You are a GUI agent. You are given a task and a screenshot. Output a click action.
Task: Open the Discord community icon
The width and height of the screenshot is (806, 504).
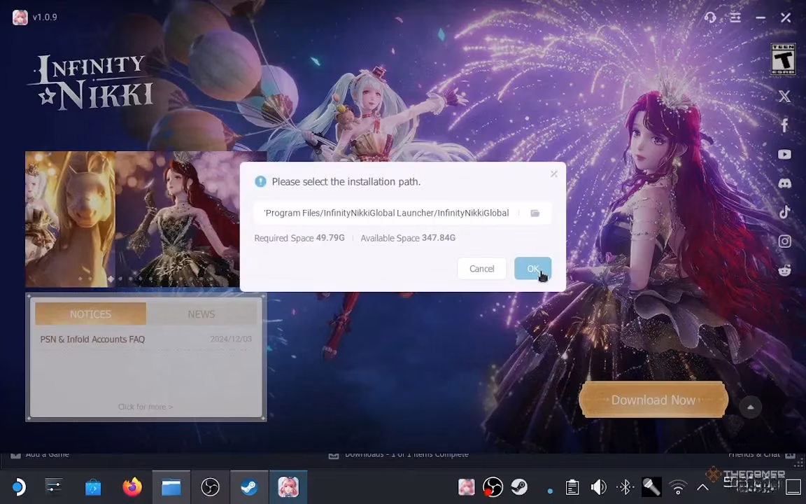784,183
